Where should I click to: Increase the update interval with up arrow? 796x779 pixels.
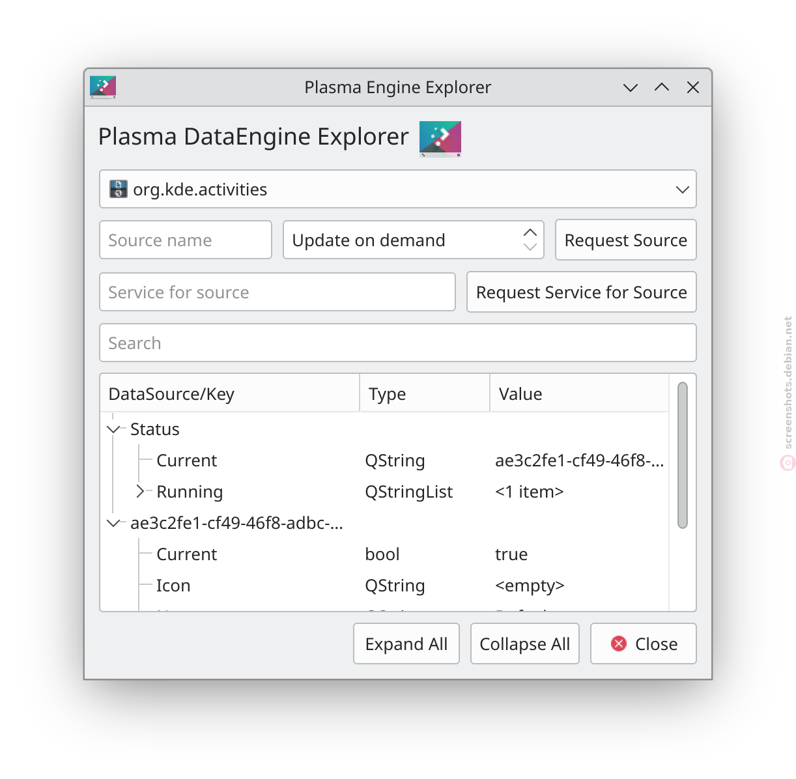click(530, 233)
